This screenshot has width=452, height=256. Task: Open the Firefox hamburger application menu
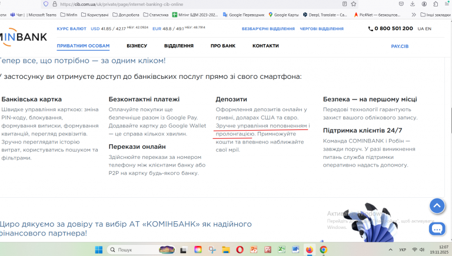coord(447,4)
